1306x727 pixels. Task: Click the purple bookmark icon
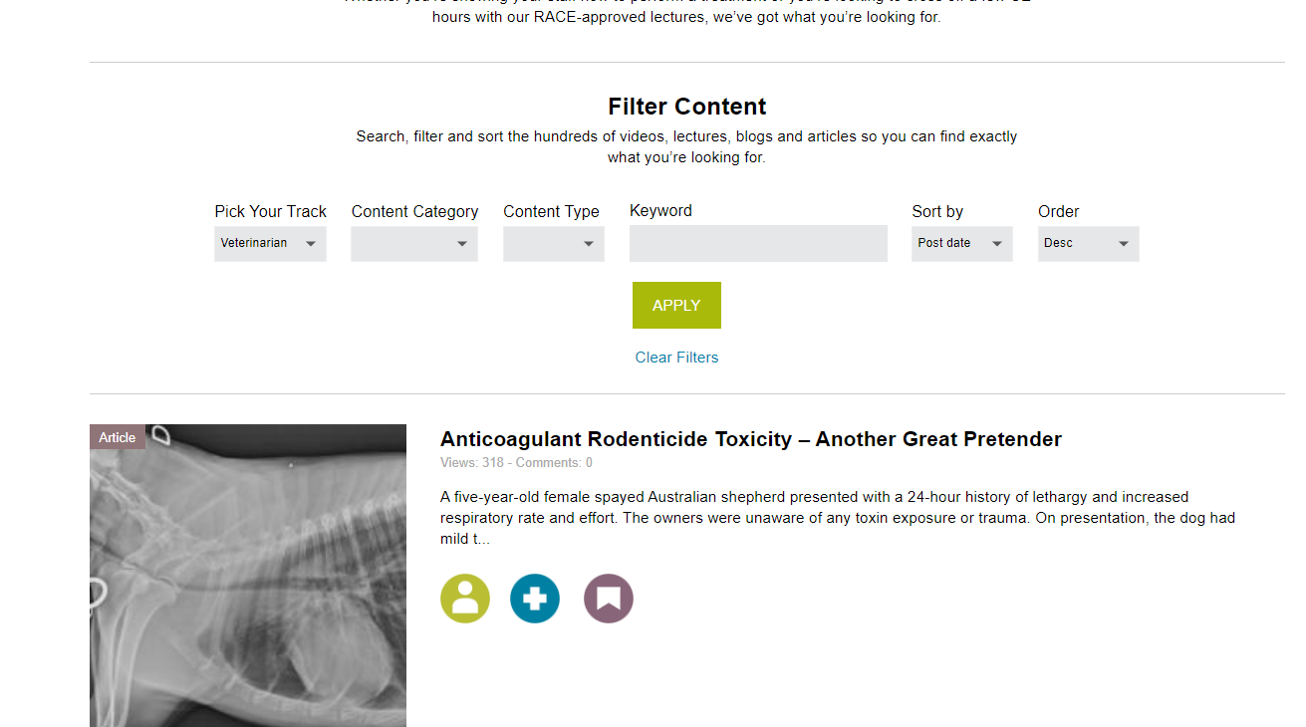pyautogui.click(x=609, y=599)
